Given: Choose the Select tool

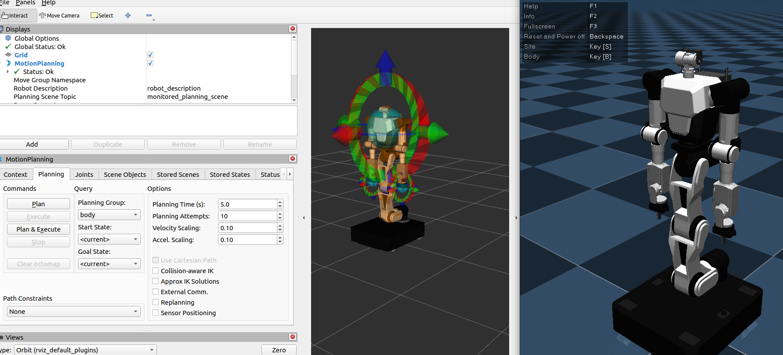Looking at the screenshot, I should tap(102, 15).
